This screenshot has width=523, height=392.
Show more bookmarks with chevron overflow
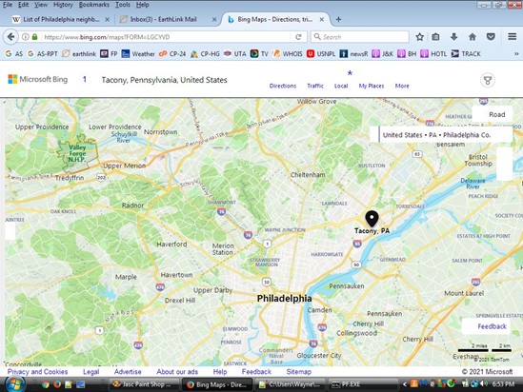point(516,53)
